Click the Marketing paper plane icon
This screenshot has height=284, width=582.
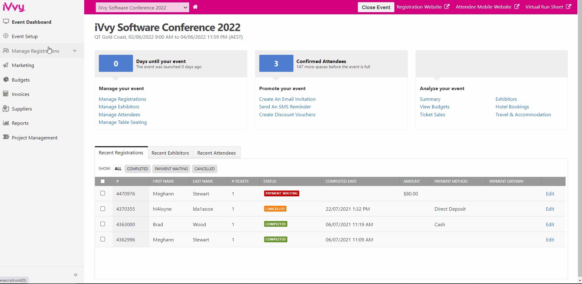tap(6, 65)
